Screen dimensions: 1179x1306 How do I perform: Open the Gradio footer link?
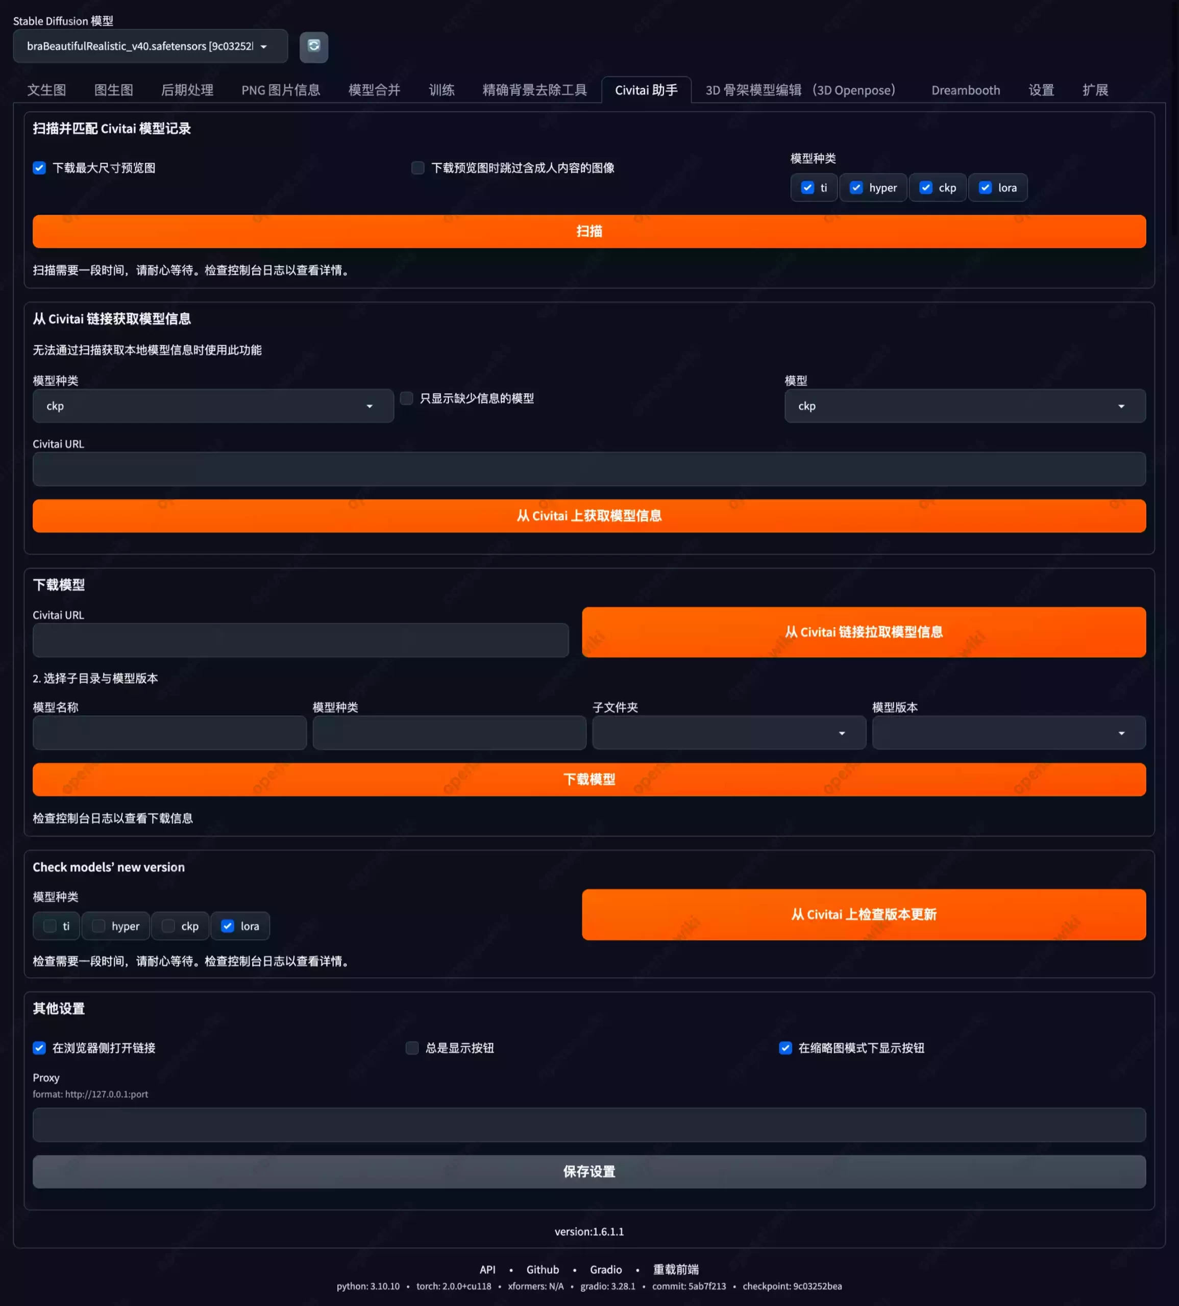click(606, 1269)
